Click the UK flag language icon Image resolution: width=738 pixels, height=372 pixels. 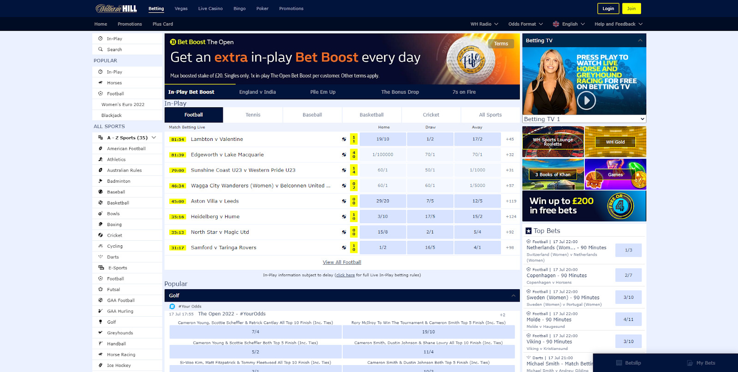(x=556, y=24)
